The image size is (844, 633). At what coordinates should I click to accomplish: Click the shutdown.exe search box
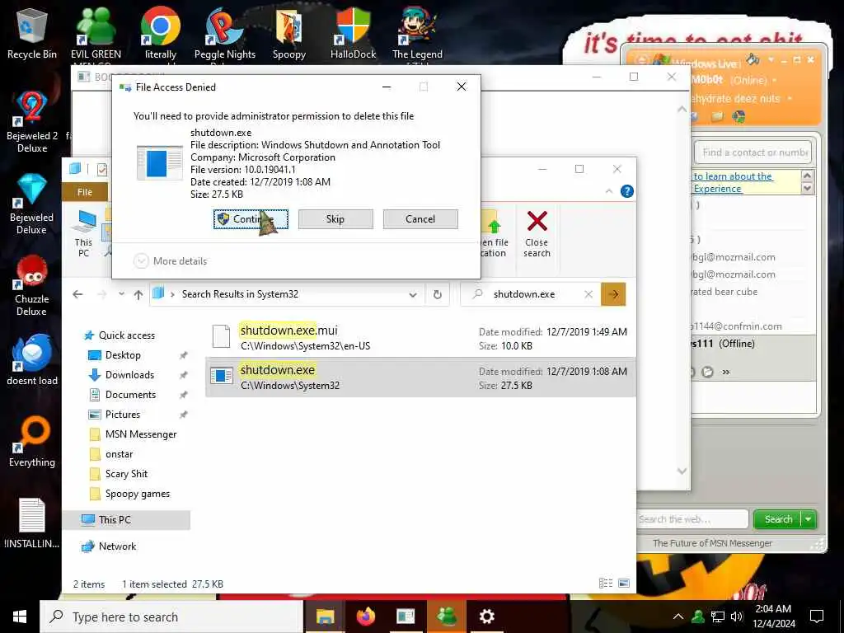point(530,294)
